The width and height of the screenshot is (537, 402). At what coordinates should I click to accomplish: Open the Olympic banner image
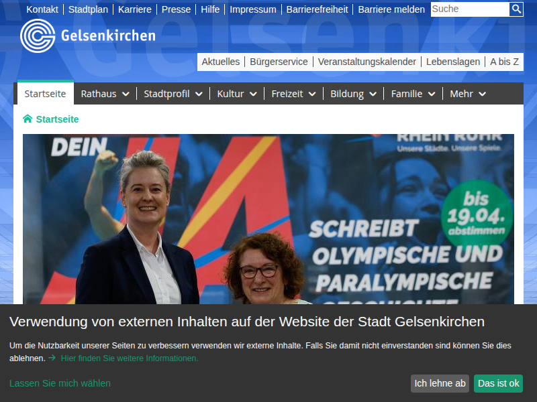[268, 219]
